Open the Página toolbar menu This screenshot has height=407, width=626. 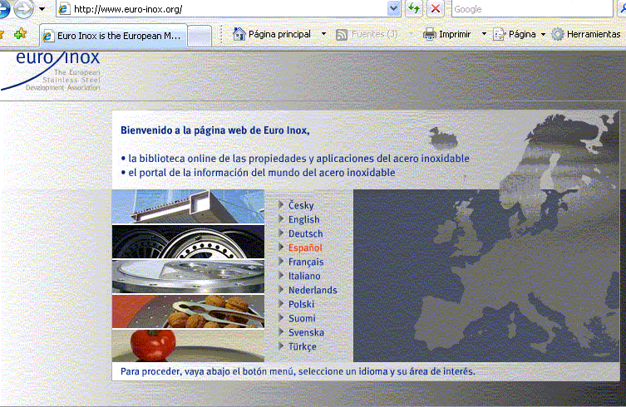pyautogui.click(x=521, y=34)
